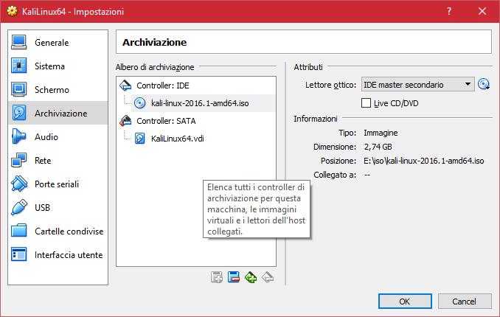Switch to the Schermo section
The height and width of the screenshot is (317, 500).
point(52,90)
